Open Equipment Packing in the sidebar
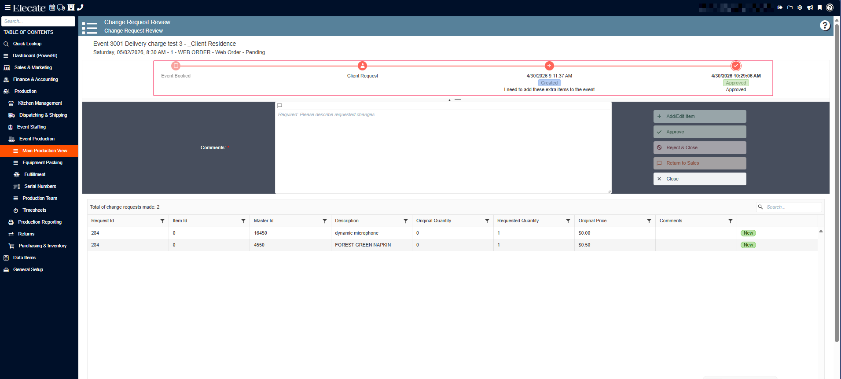Screen dimensions: 841x379 [42, 163]
